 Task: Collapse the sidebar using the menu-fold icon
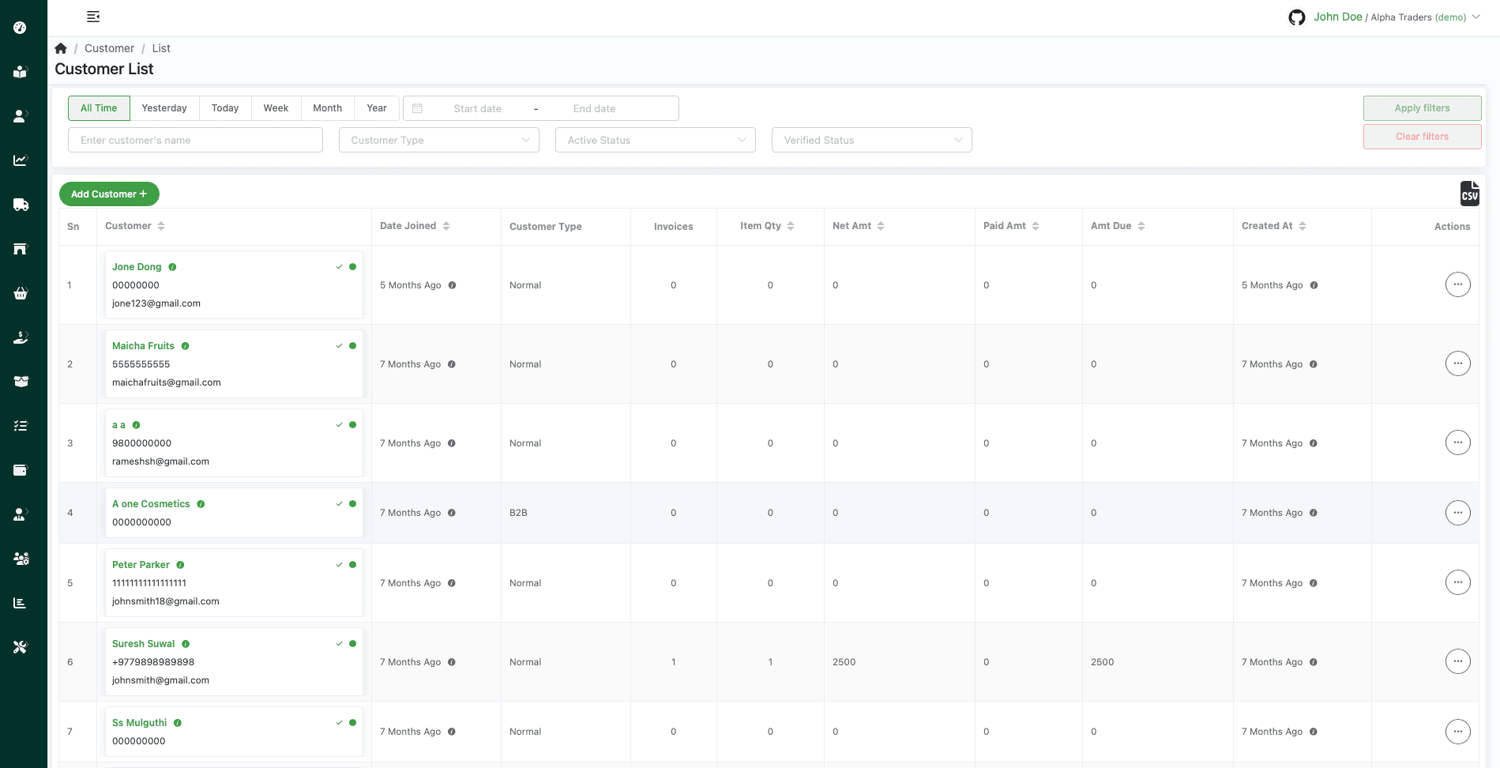[x=93, y=17]
